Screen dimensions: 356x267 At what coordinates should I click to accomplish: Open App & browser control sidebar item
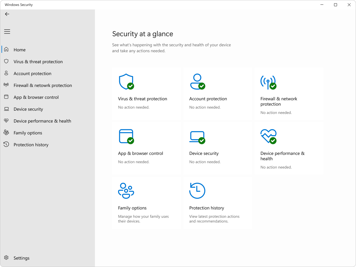point(36,97)
